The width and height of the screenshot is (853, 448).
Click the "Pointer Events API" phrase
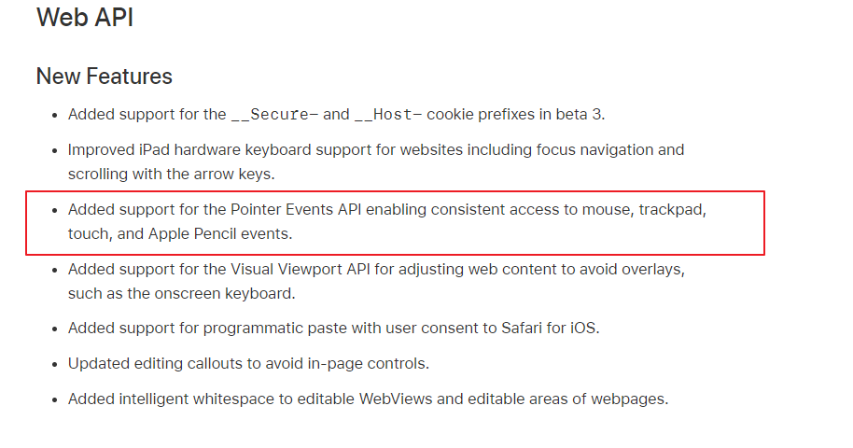click(x=296, y=210)
